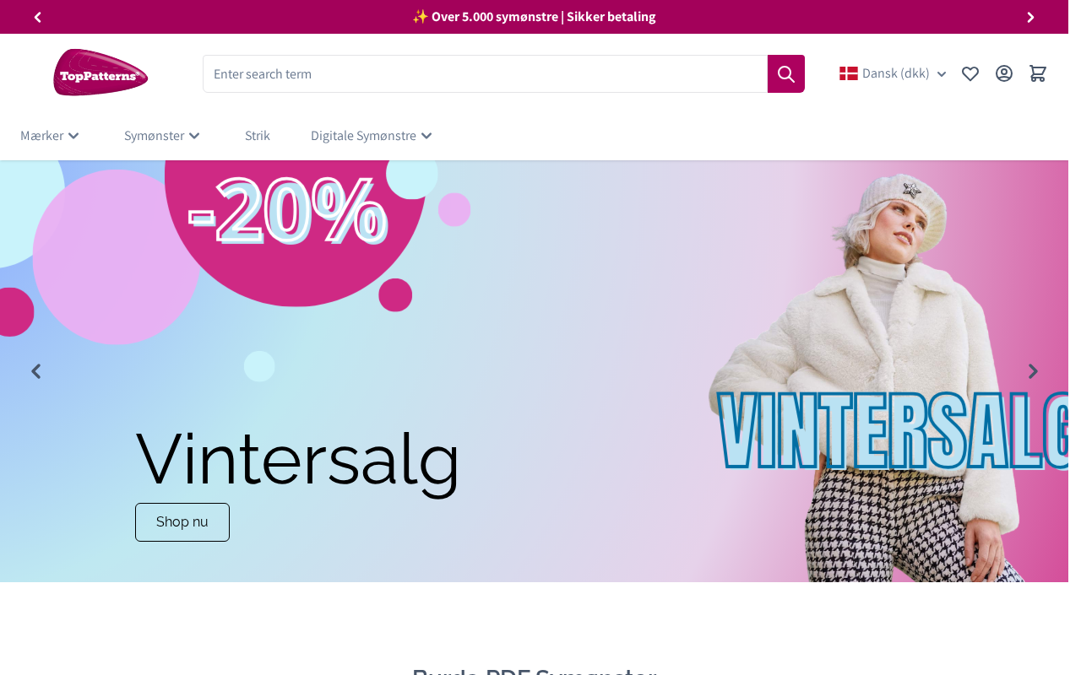Image resolution: width=1081 pixels, height=675 pixels.
Task: Click the Danish flag icon
Action: pos(849,73)
